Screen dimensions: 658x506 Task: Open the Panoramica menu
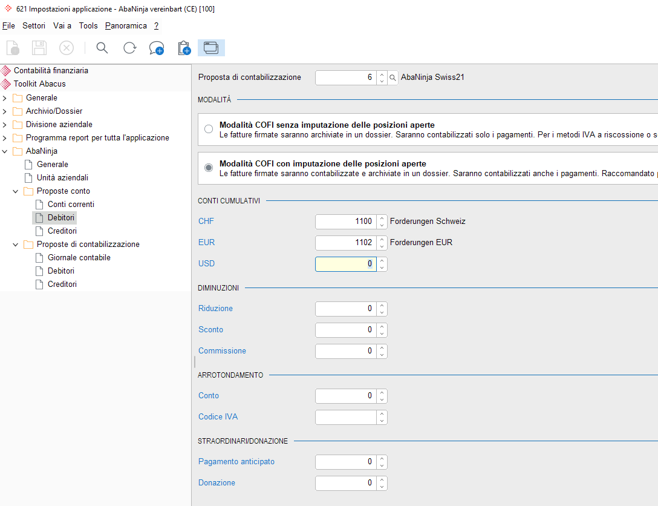(126, 25)
